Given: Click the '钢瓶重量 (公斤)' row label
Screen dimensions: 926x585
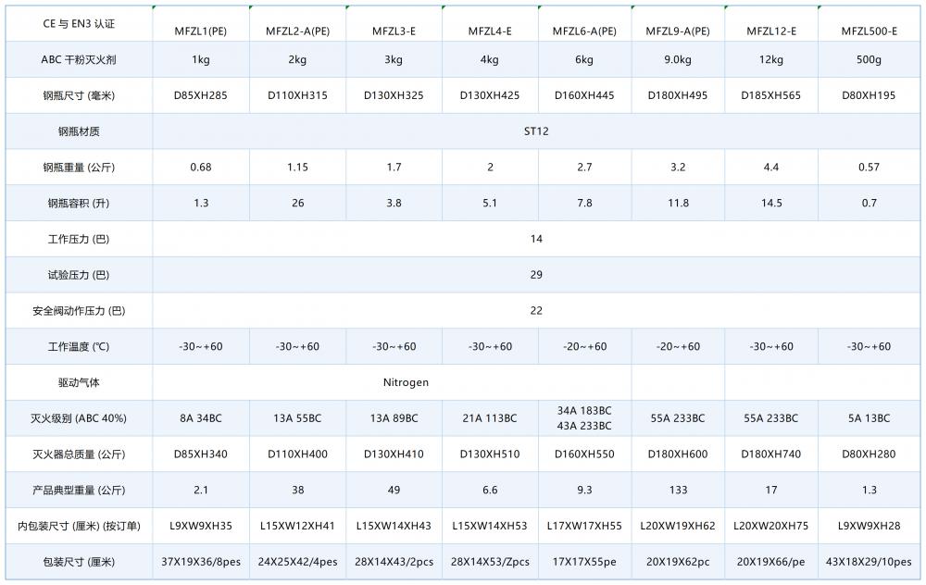Looking at the screenshot, I should (x=79, y=168).
